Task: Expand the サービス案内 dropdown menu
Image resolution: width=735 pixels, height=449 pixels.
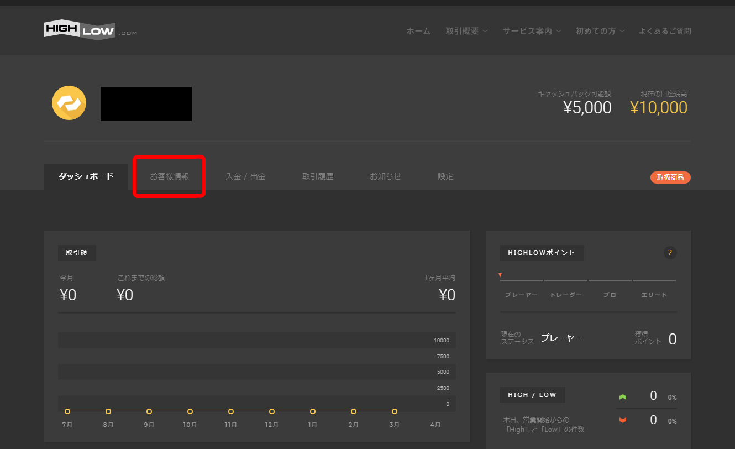Action: [532, 31]
